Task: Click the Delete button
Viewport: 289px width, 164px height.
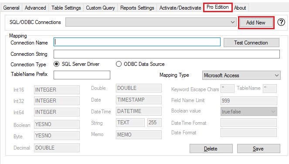Action: click(211, 148)
